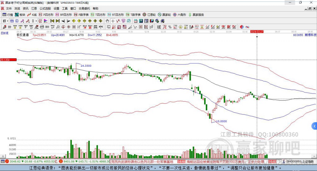This screenshot has width=317, height=171.
Task: Open the 帮助 menu
Action: coord(95,8)
